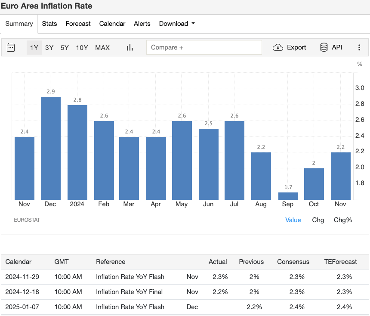
Task: Toggle the Chg display mode
Action: pos(318,220)
